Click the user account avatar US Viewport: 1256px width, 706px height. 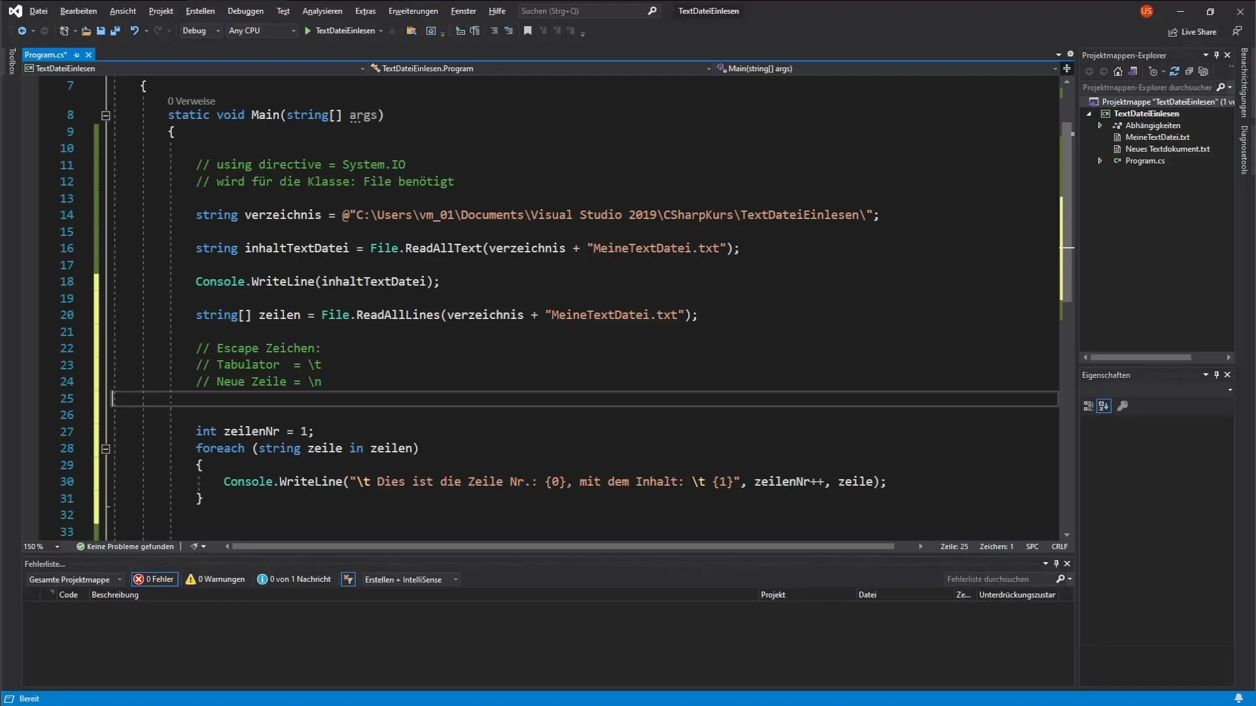click(x=1146, y=11)
